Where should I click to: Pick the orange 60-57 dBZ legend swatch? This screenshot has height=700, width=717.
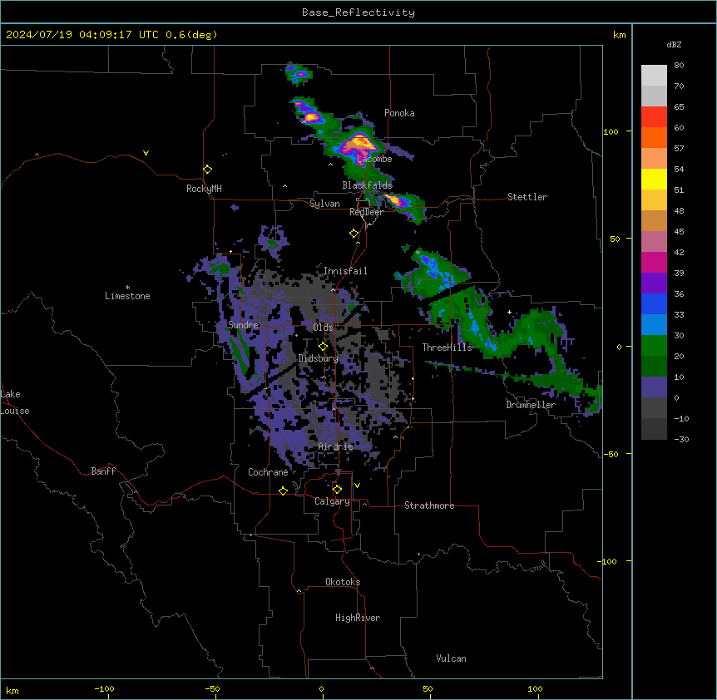(x=654, y=137)
